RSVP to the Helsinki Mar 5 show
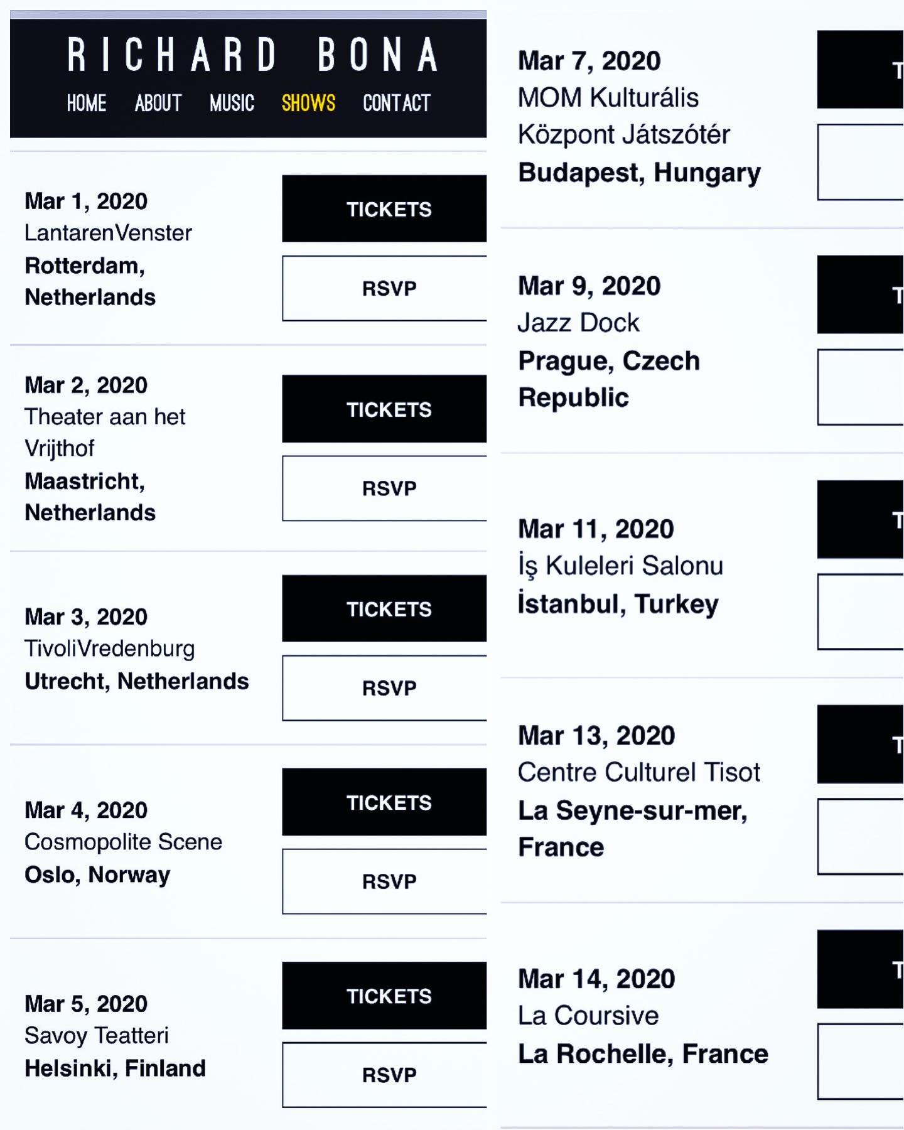 384,1074
